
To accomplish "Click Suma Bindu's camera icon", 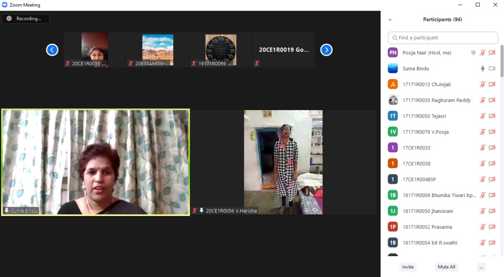I will [492, 68].
